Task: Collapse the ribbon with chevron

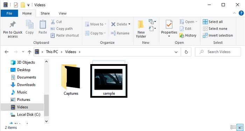Action: (x=234, y=13)
